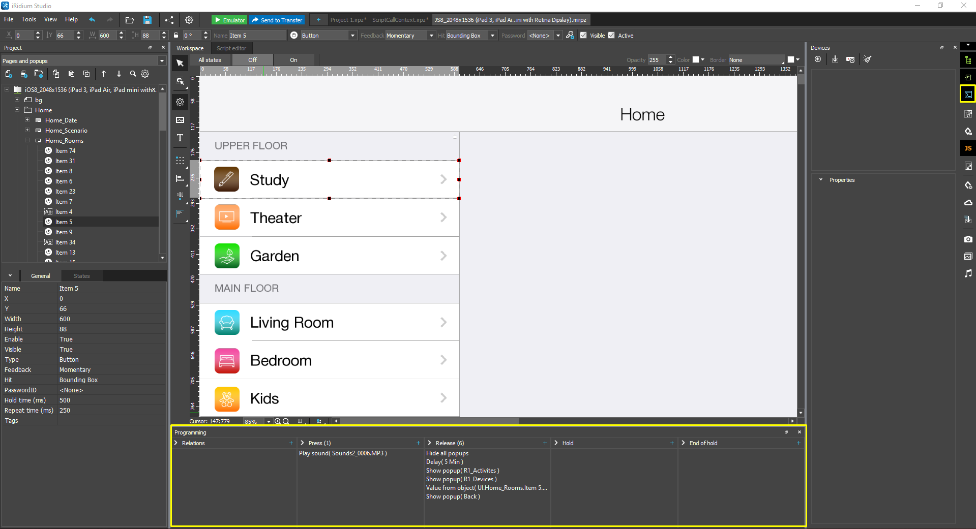This screenshot has width=976, height=529.
Task: Click the camera icon in right sidebar
Action: tap(968, 239)
